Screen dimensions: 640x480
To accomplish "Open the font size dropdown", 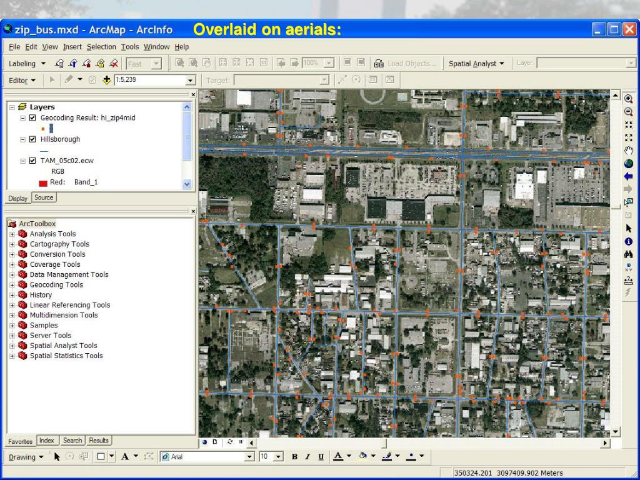I will pyautogui.click(x=278, y=457).
